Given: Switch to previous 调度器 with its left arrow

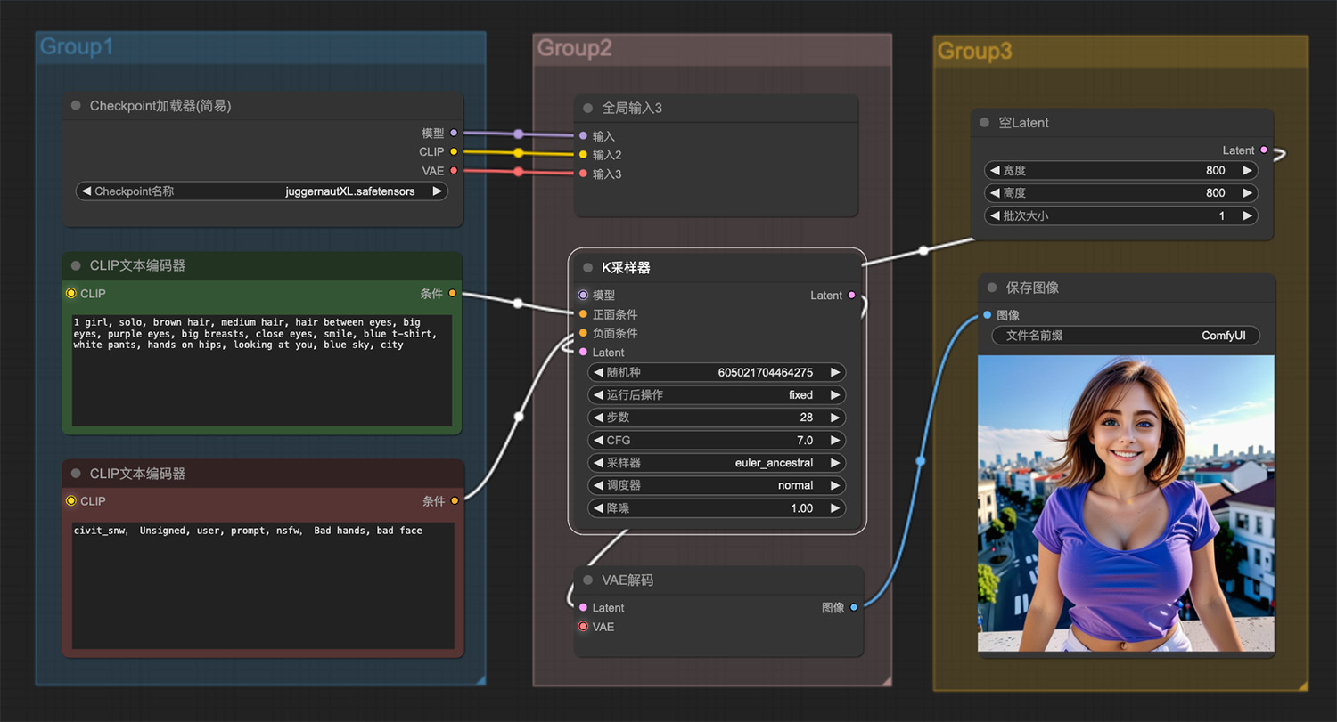Looking at the screenshot, I should [598, 485].
